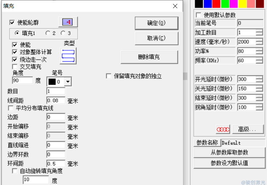Click the 速度 value field 2000
Viewport: 267px width, 185px height.
point(247,42)
